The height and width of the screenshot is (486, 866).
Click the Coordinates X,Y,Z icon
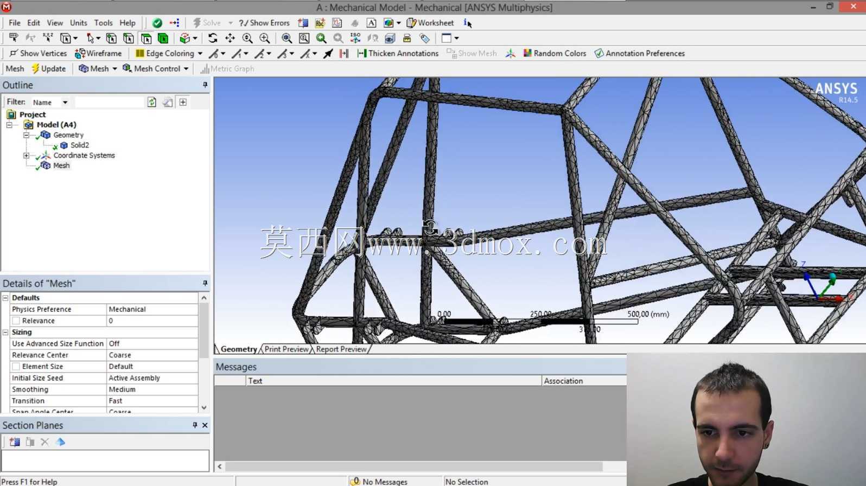48,38
